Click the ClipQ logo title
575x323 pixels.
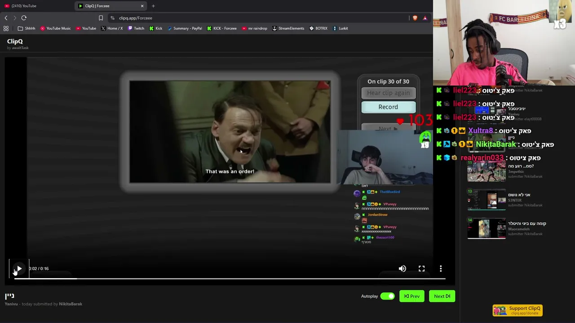15,41
